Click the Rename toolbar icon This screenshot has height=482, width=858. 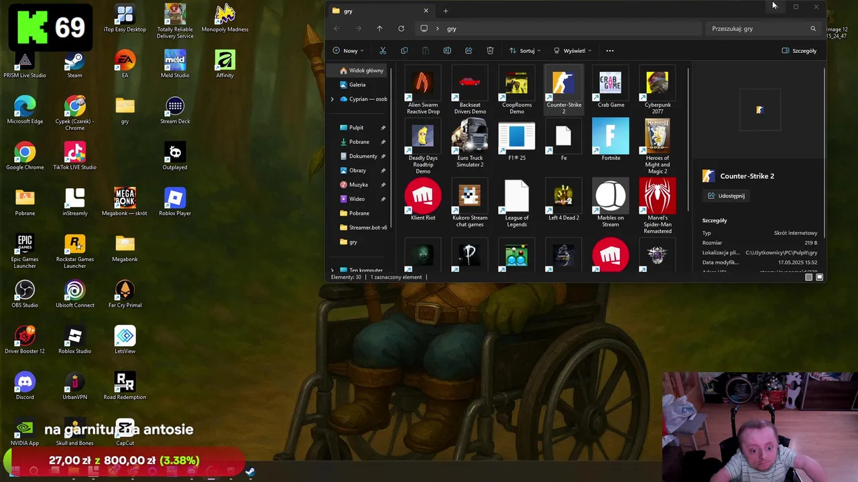point(447,51)
